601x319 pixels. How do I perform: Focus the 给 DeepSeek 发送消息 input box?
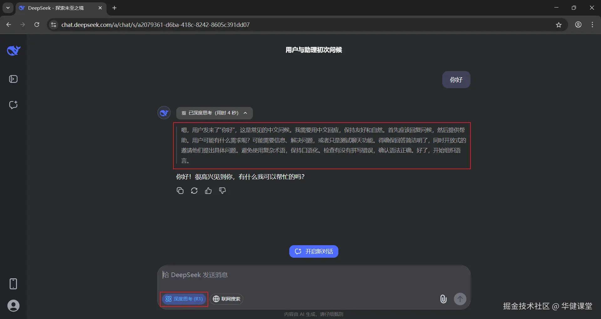314,275
